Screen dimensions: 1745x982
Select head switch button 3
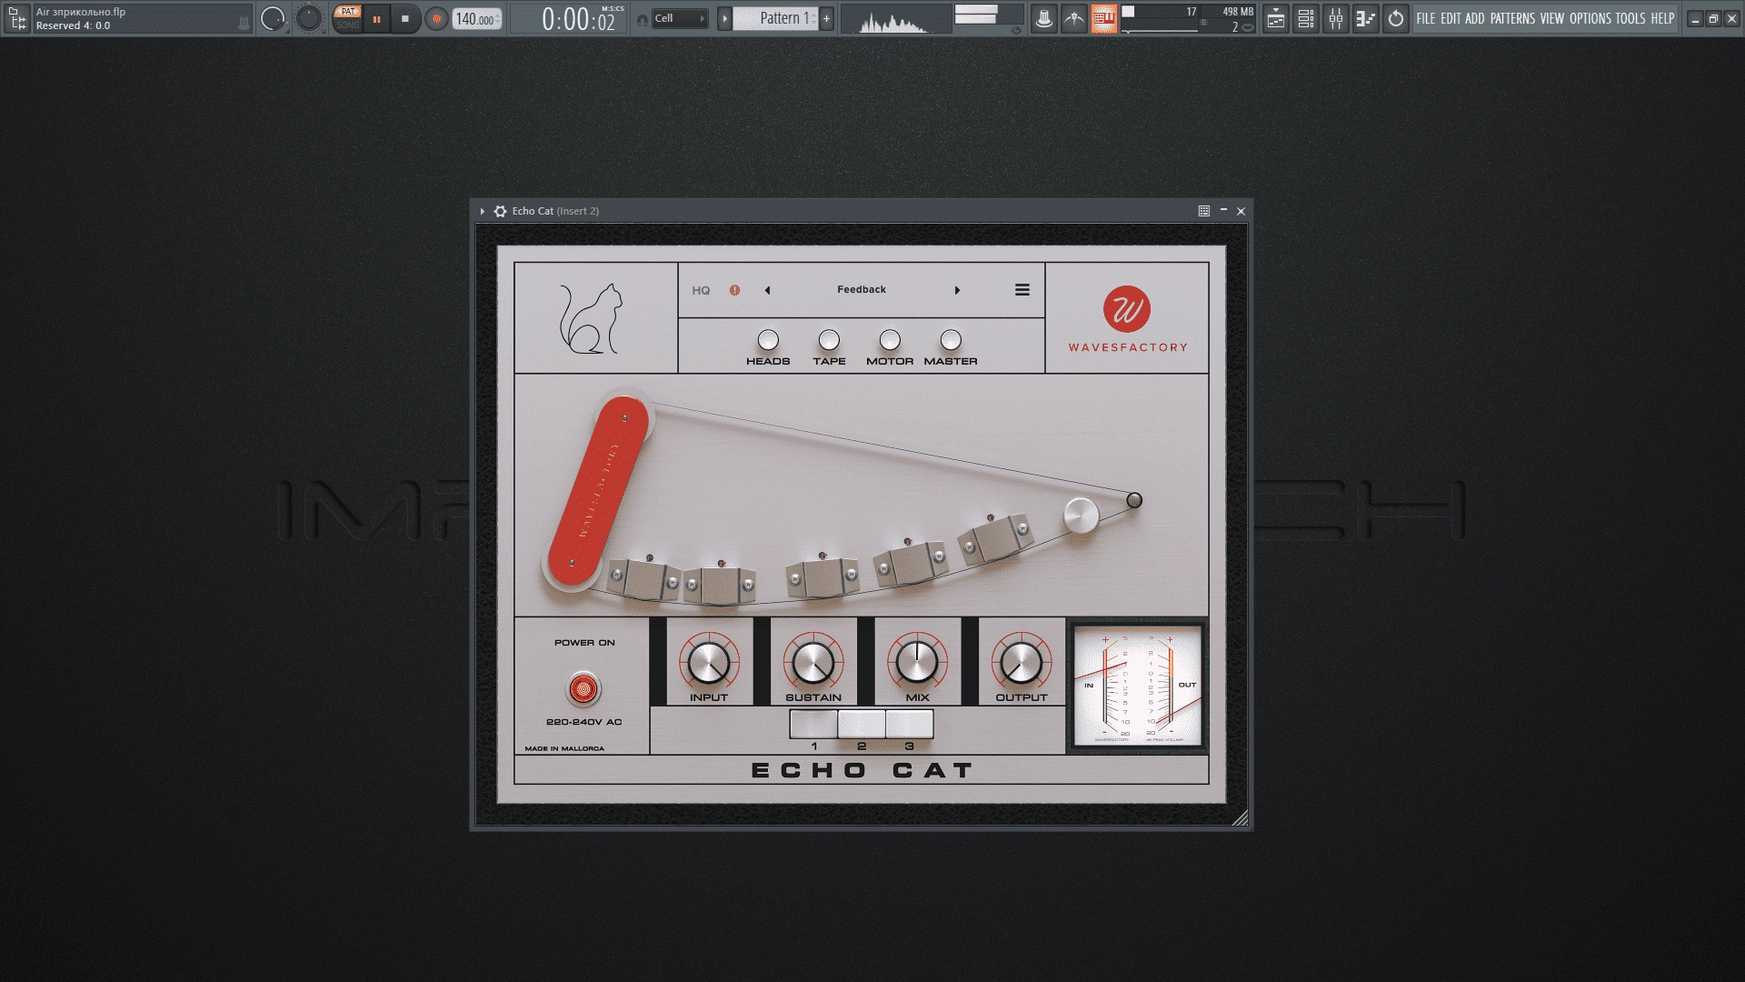coord(910,724)
